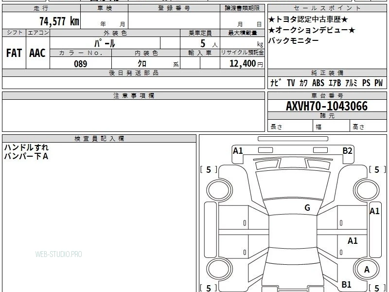This screenshot has height=292, width=389.
Task: Select the G mark on the windshield
Action: click(307, 208)
